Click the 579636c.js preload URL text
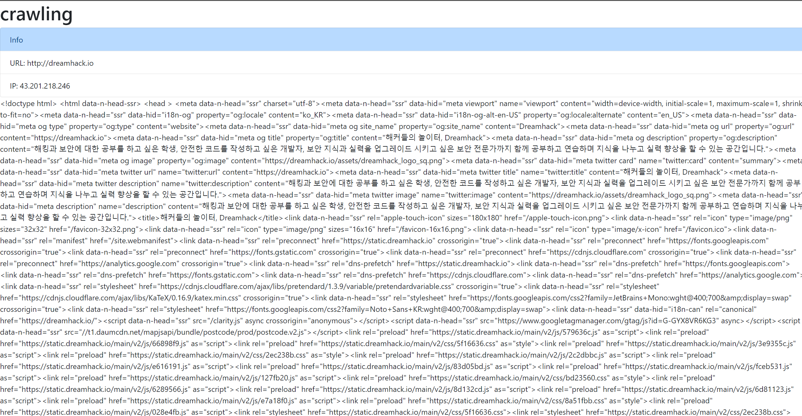This screenshot has width=802, height=416. coord(515,332)
